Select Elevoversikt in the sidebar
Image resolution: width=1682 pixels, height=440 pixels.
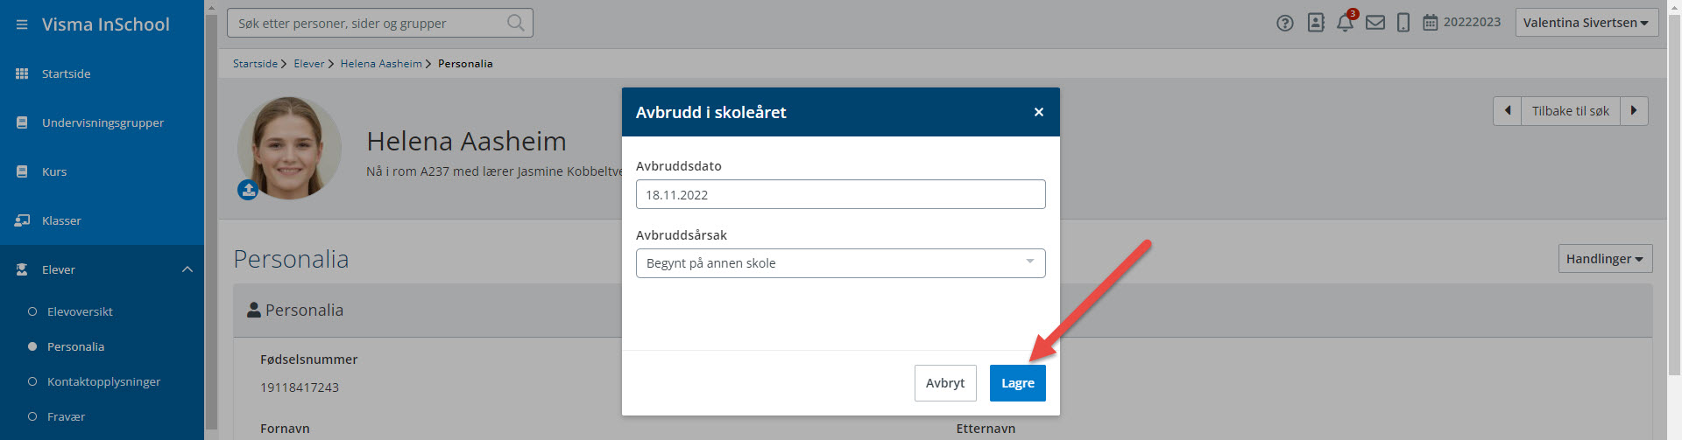[x=80, y=311]
